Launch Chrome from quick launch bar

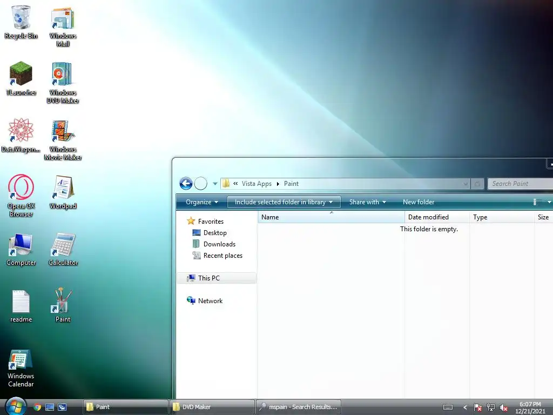(x=37, y=407)
